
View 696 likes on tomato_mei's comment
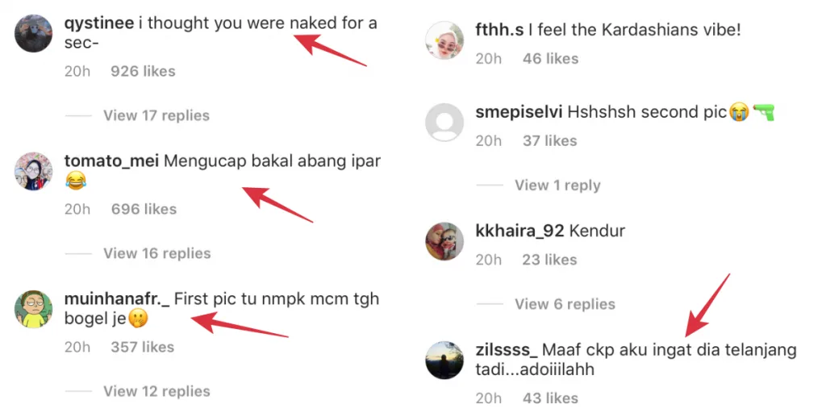pyautogui.click(x=144, y=209)
